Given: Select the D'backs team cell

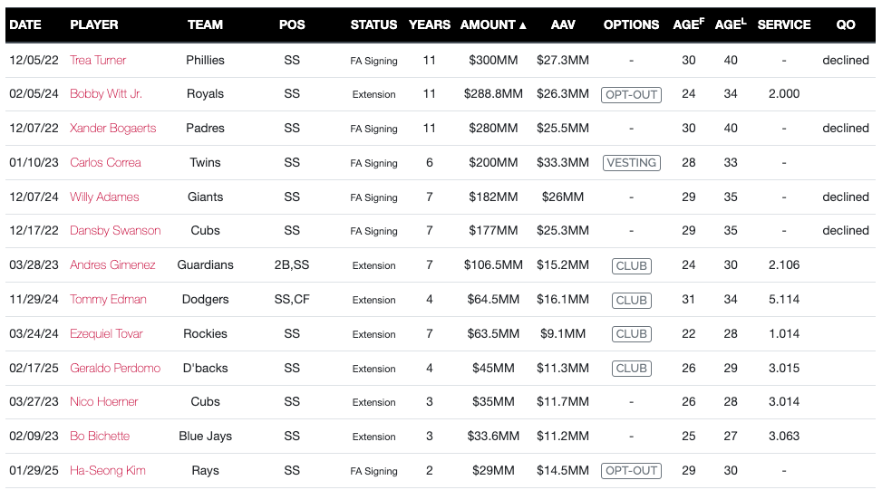Looking at the screenshot, I should (205, 368).
